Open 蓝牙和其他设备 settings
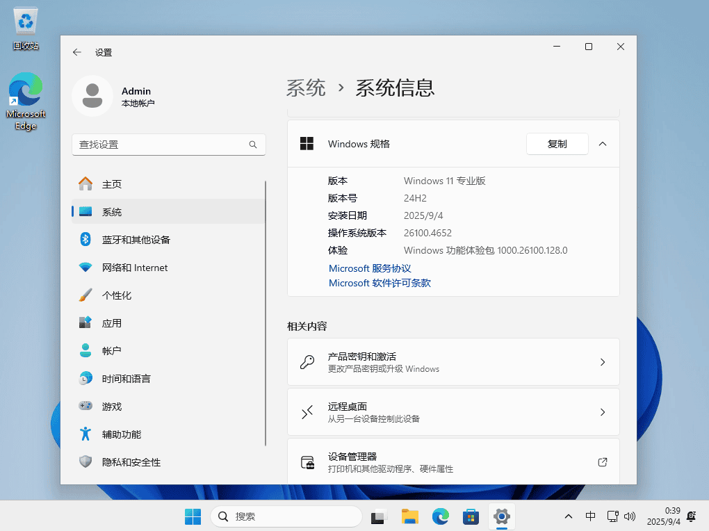 [x=168, y=240]
